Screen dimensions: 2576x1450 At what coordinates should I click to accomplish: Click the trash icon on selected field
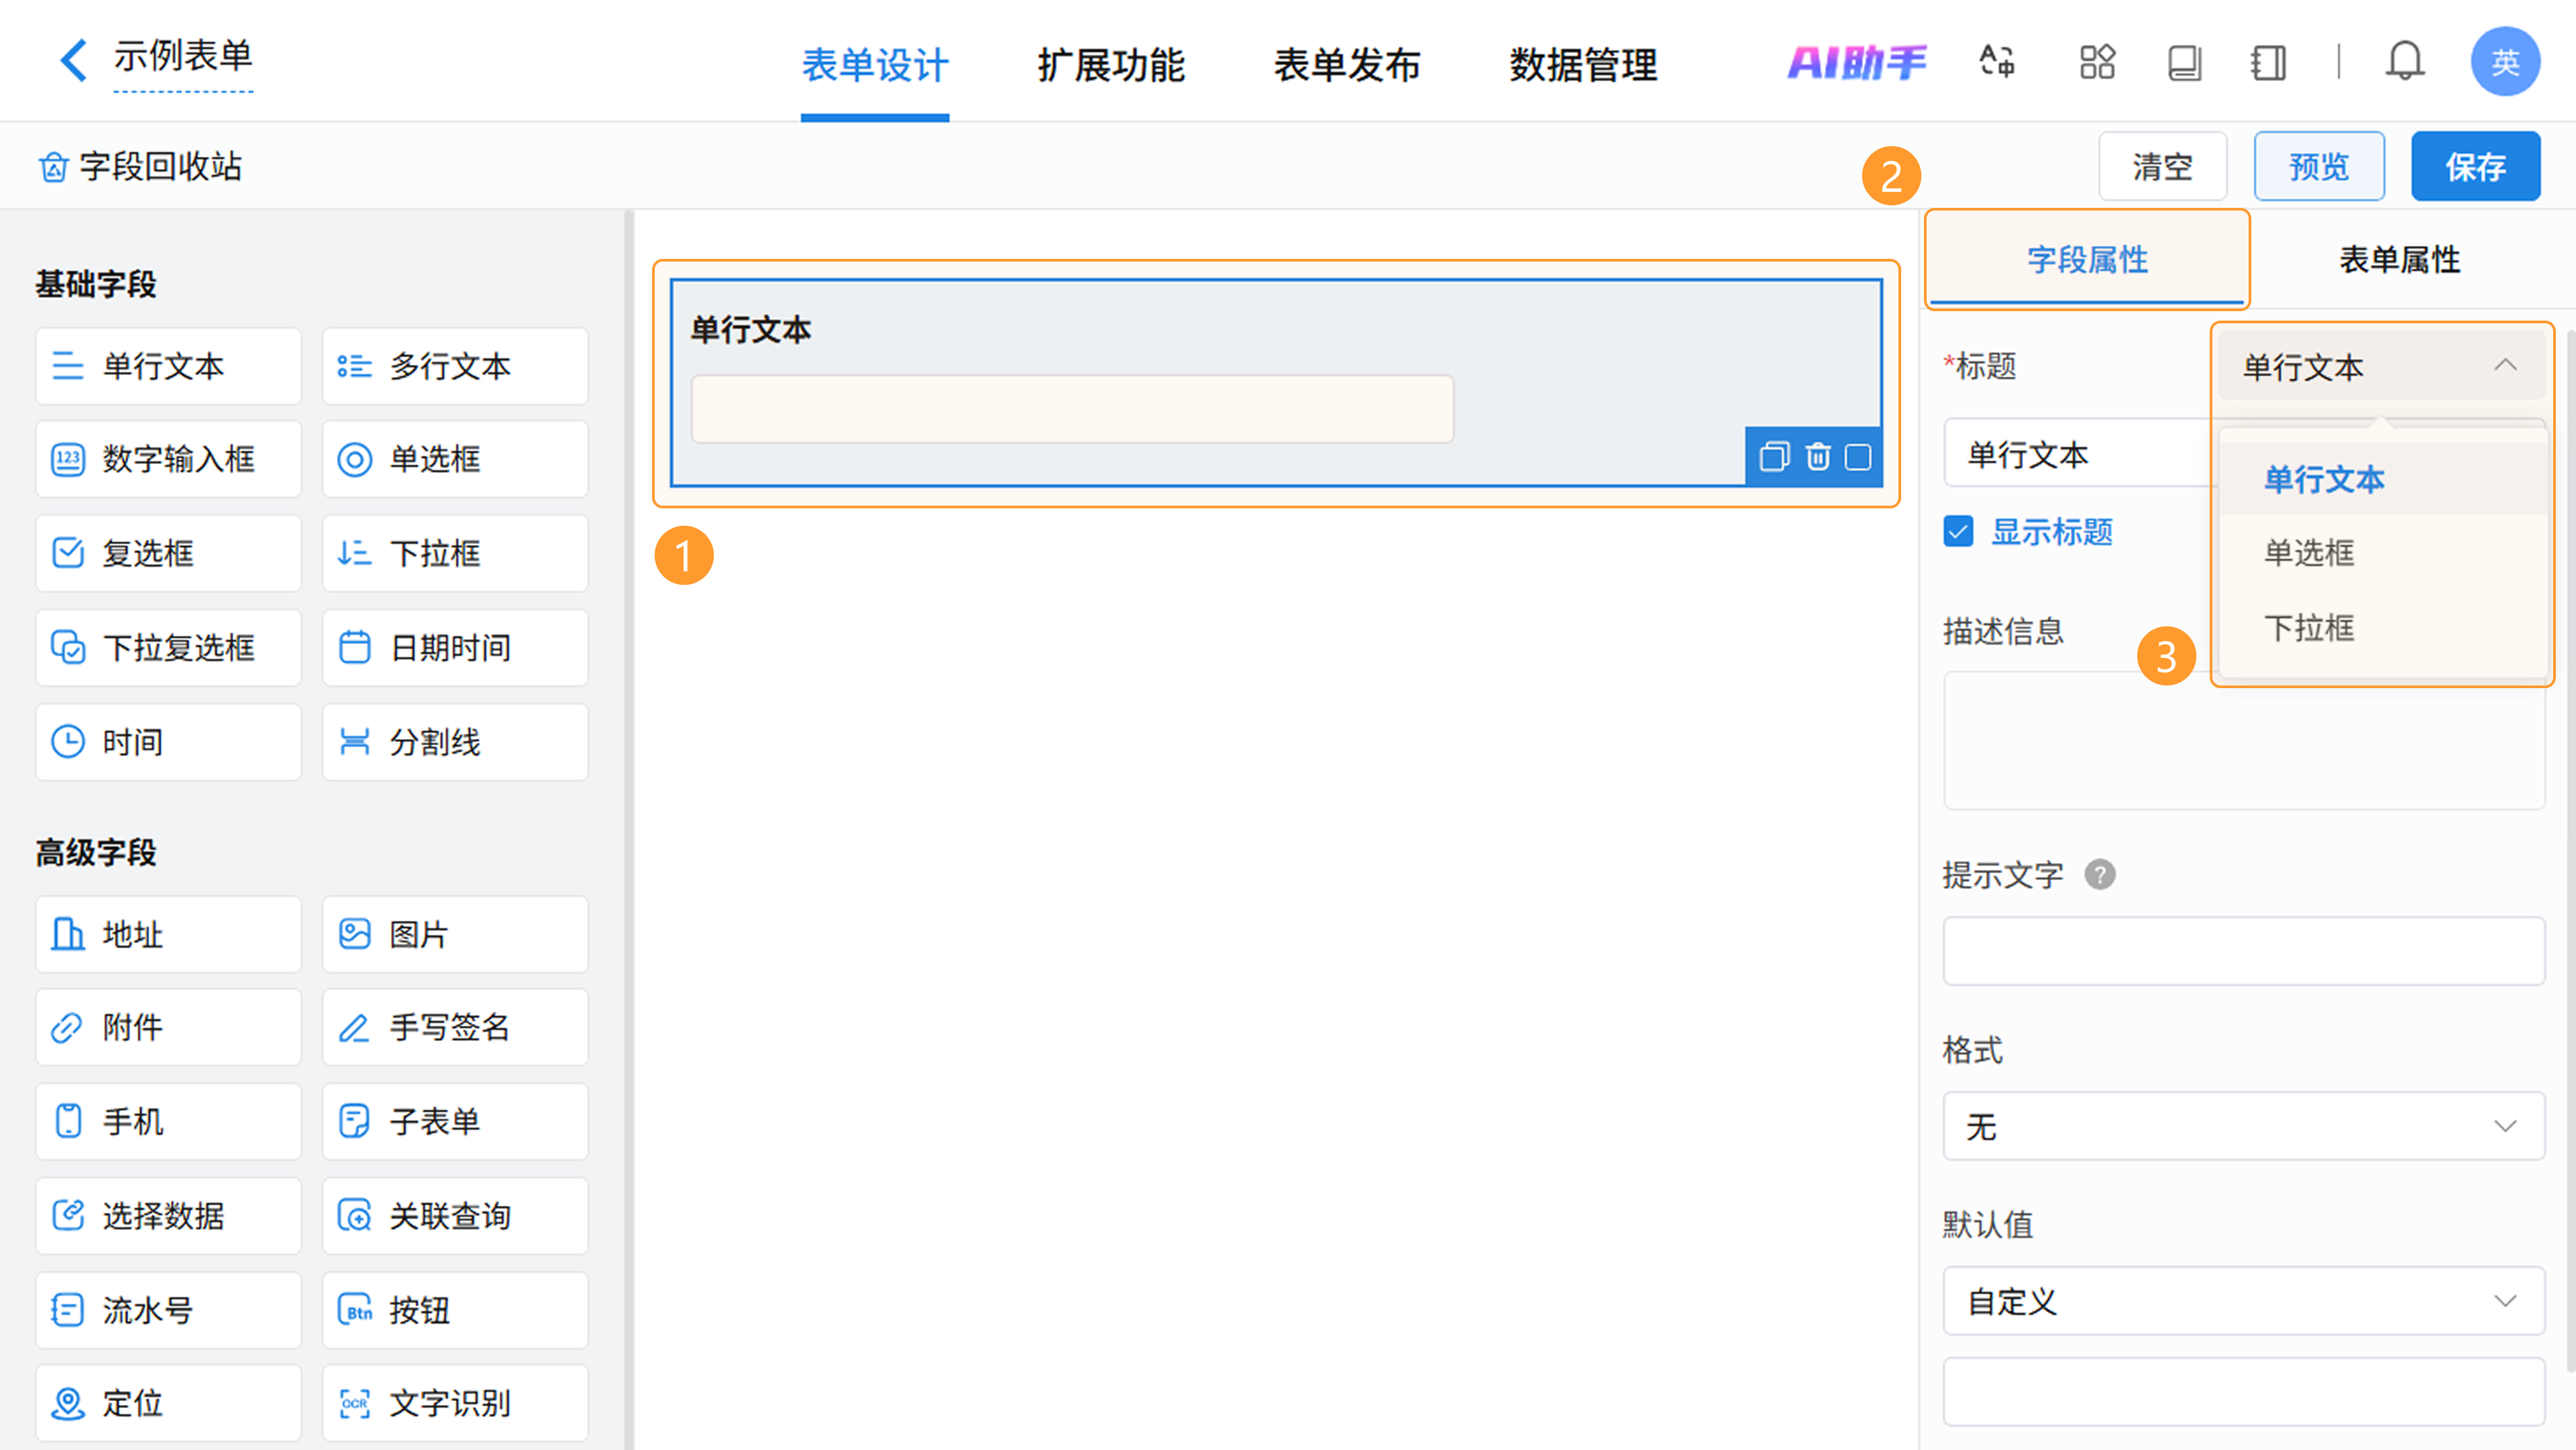1817,457
